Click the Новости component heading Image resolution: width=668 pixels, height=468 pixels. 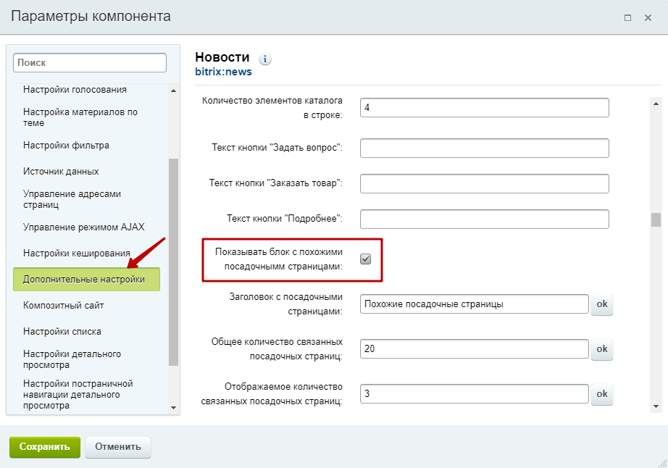pos(222,57)
